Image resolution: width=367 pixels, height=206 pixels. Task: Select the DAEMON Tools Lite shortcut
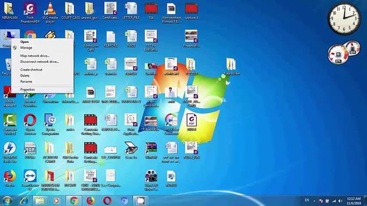coord(10,152)
